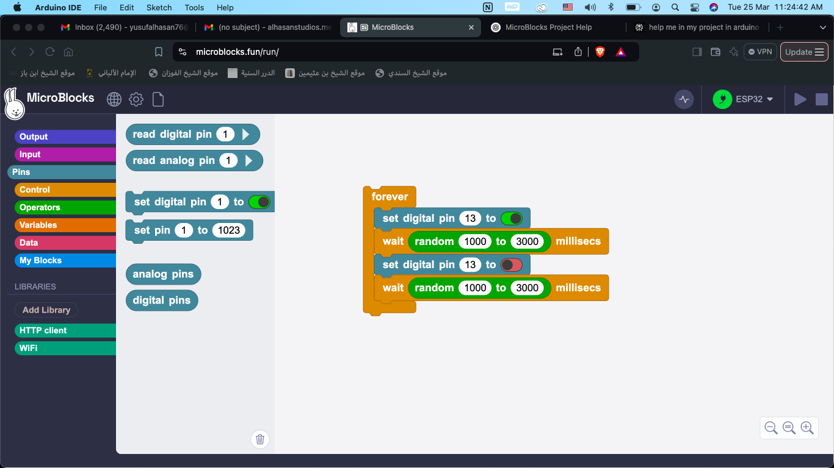Toggle the browser sidebar panel icon
The width and height of the screenshot is (834, 468).
pyautogui.click(x=697, y=52)
